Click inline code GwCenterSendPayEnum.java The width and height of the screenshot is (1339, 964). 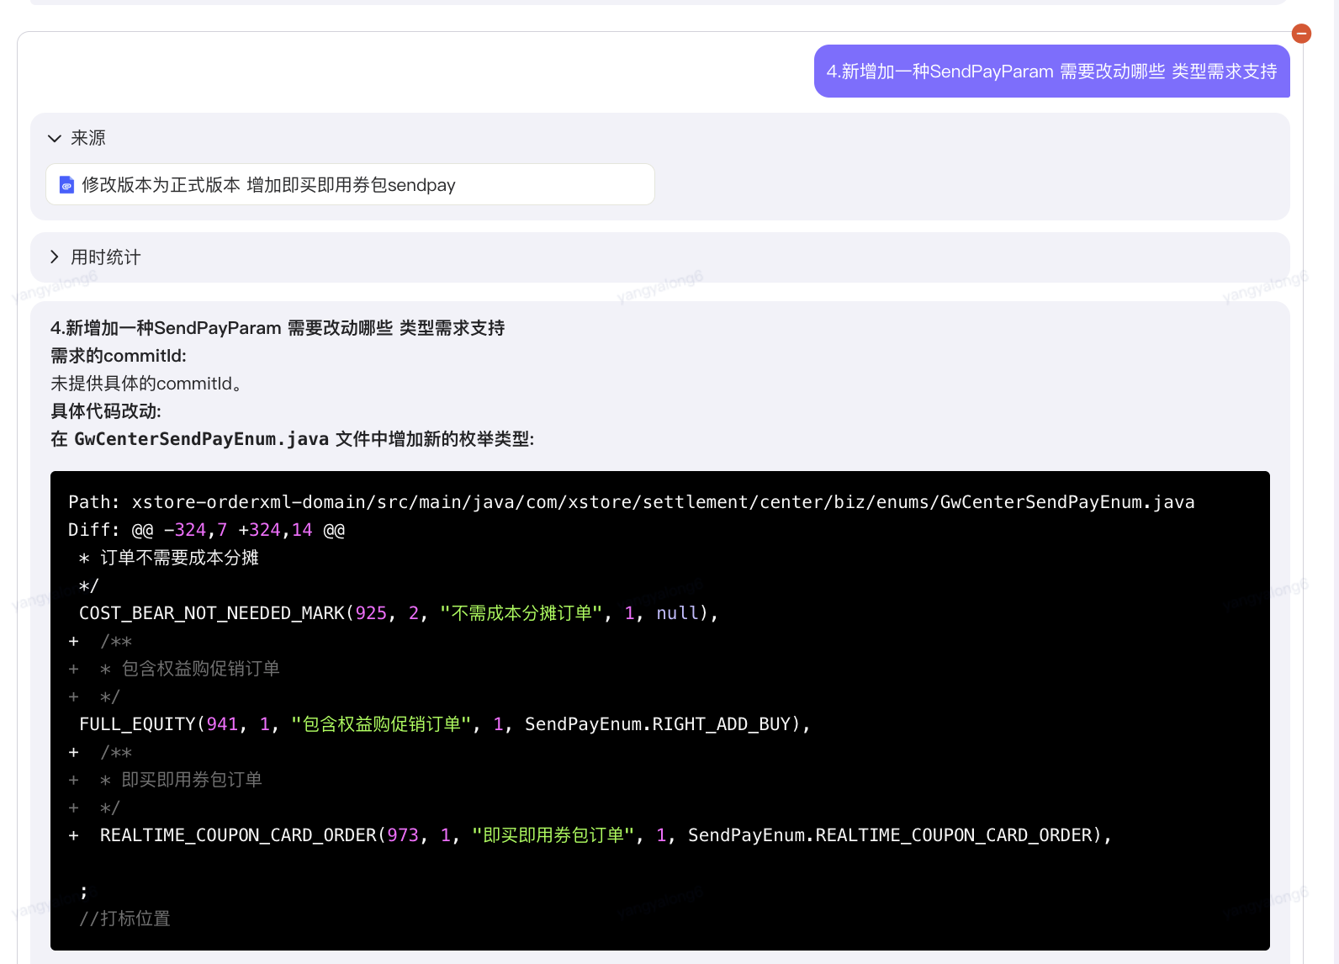(x=202, y=439)
